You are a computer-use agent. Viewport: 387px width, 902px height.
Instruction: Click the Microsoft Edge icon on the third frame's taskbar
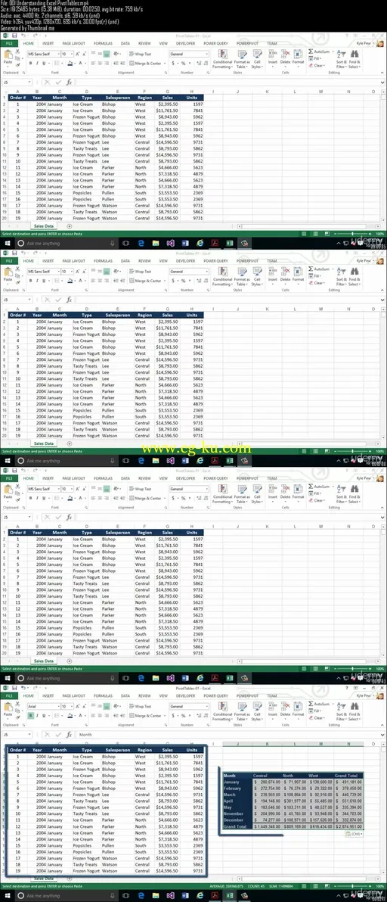(x=141, y=678)
